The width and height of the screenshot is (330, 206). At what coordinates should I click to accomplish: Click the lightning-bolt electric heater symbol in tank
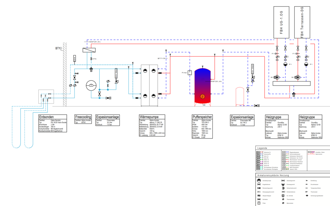tap(203, 96)
